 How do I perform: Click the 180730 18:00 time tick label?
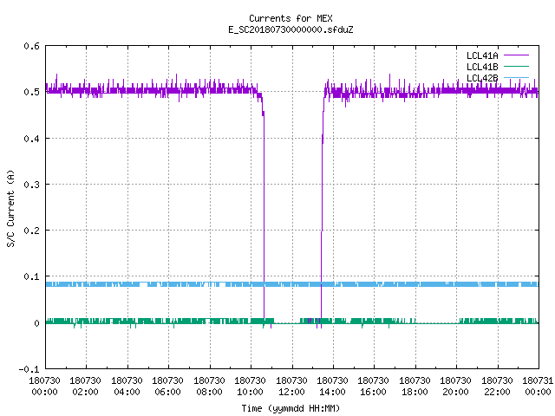pos(415,387)
